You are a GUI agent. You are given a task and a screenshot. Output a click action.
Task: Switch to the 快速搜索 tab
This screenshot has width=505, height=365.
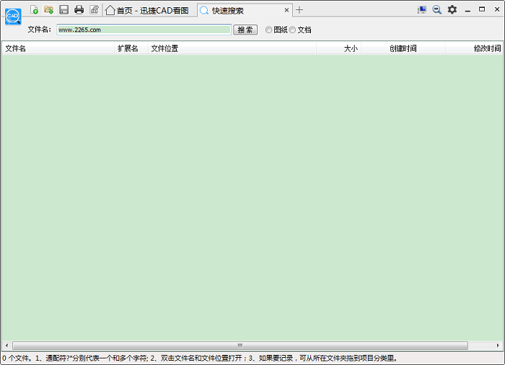227,11
